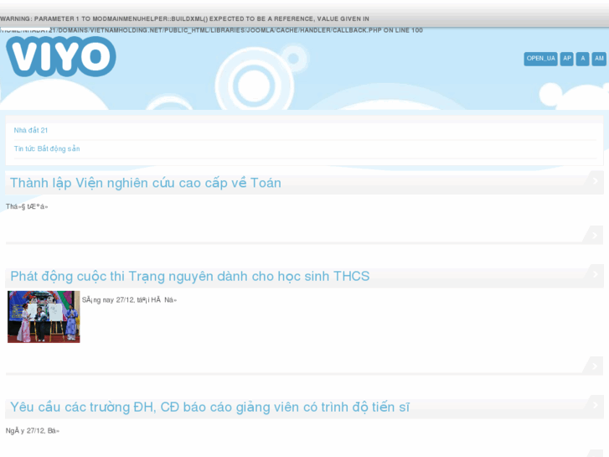609x457 pixels.
Task: Open article Yêu cầu các trường ĐH, CĐ báo cáo
Action: click(209, 407)
